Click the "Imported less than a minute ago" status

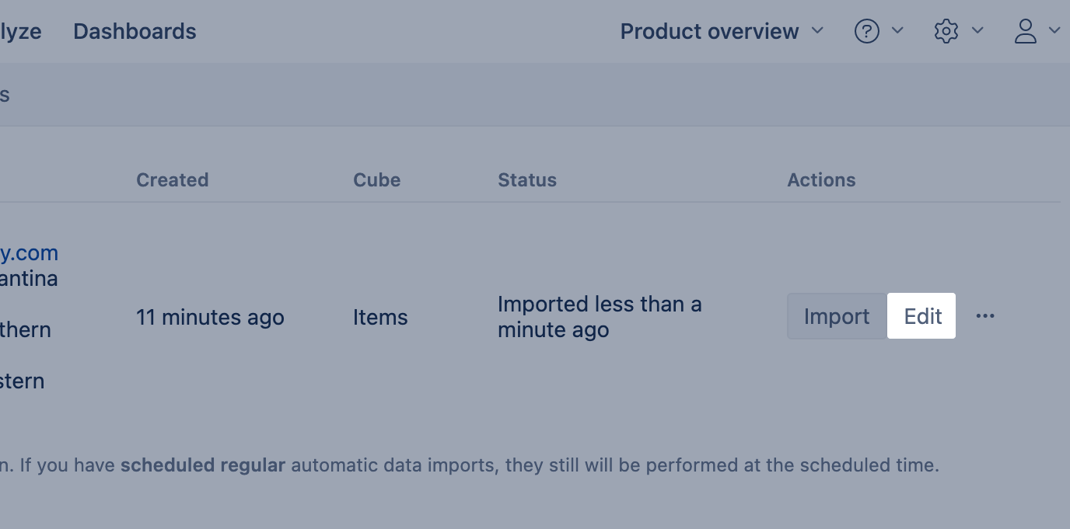(599, 317)
